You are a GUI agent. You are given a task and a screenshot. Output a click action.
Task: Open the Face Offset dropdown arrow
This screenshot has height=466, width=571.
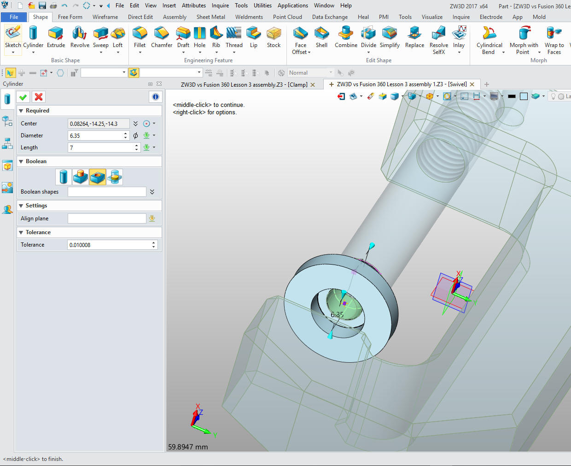[x=309, y=53]
